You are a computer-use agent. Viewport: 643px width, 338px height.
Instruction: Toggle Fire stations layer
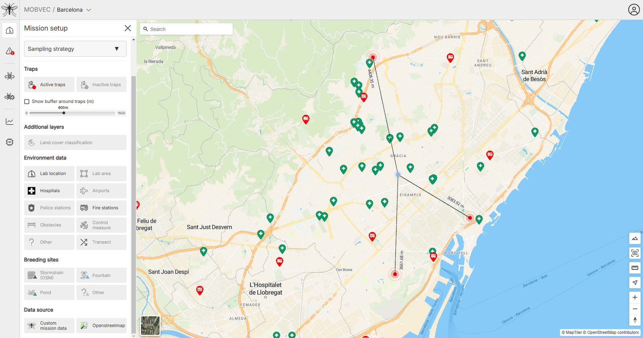(x=101, y=208)
